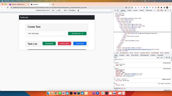This screenshot has height=96, width=172.
Task: Open a new browser tab
Action: [53, 5]
